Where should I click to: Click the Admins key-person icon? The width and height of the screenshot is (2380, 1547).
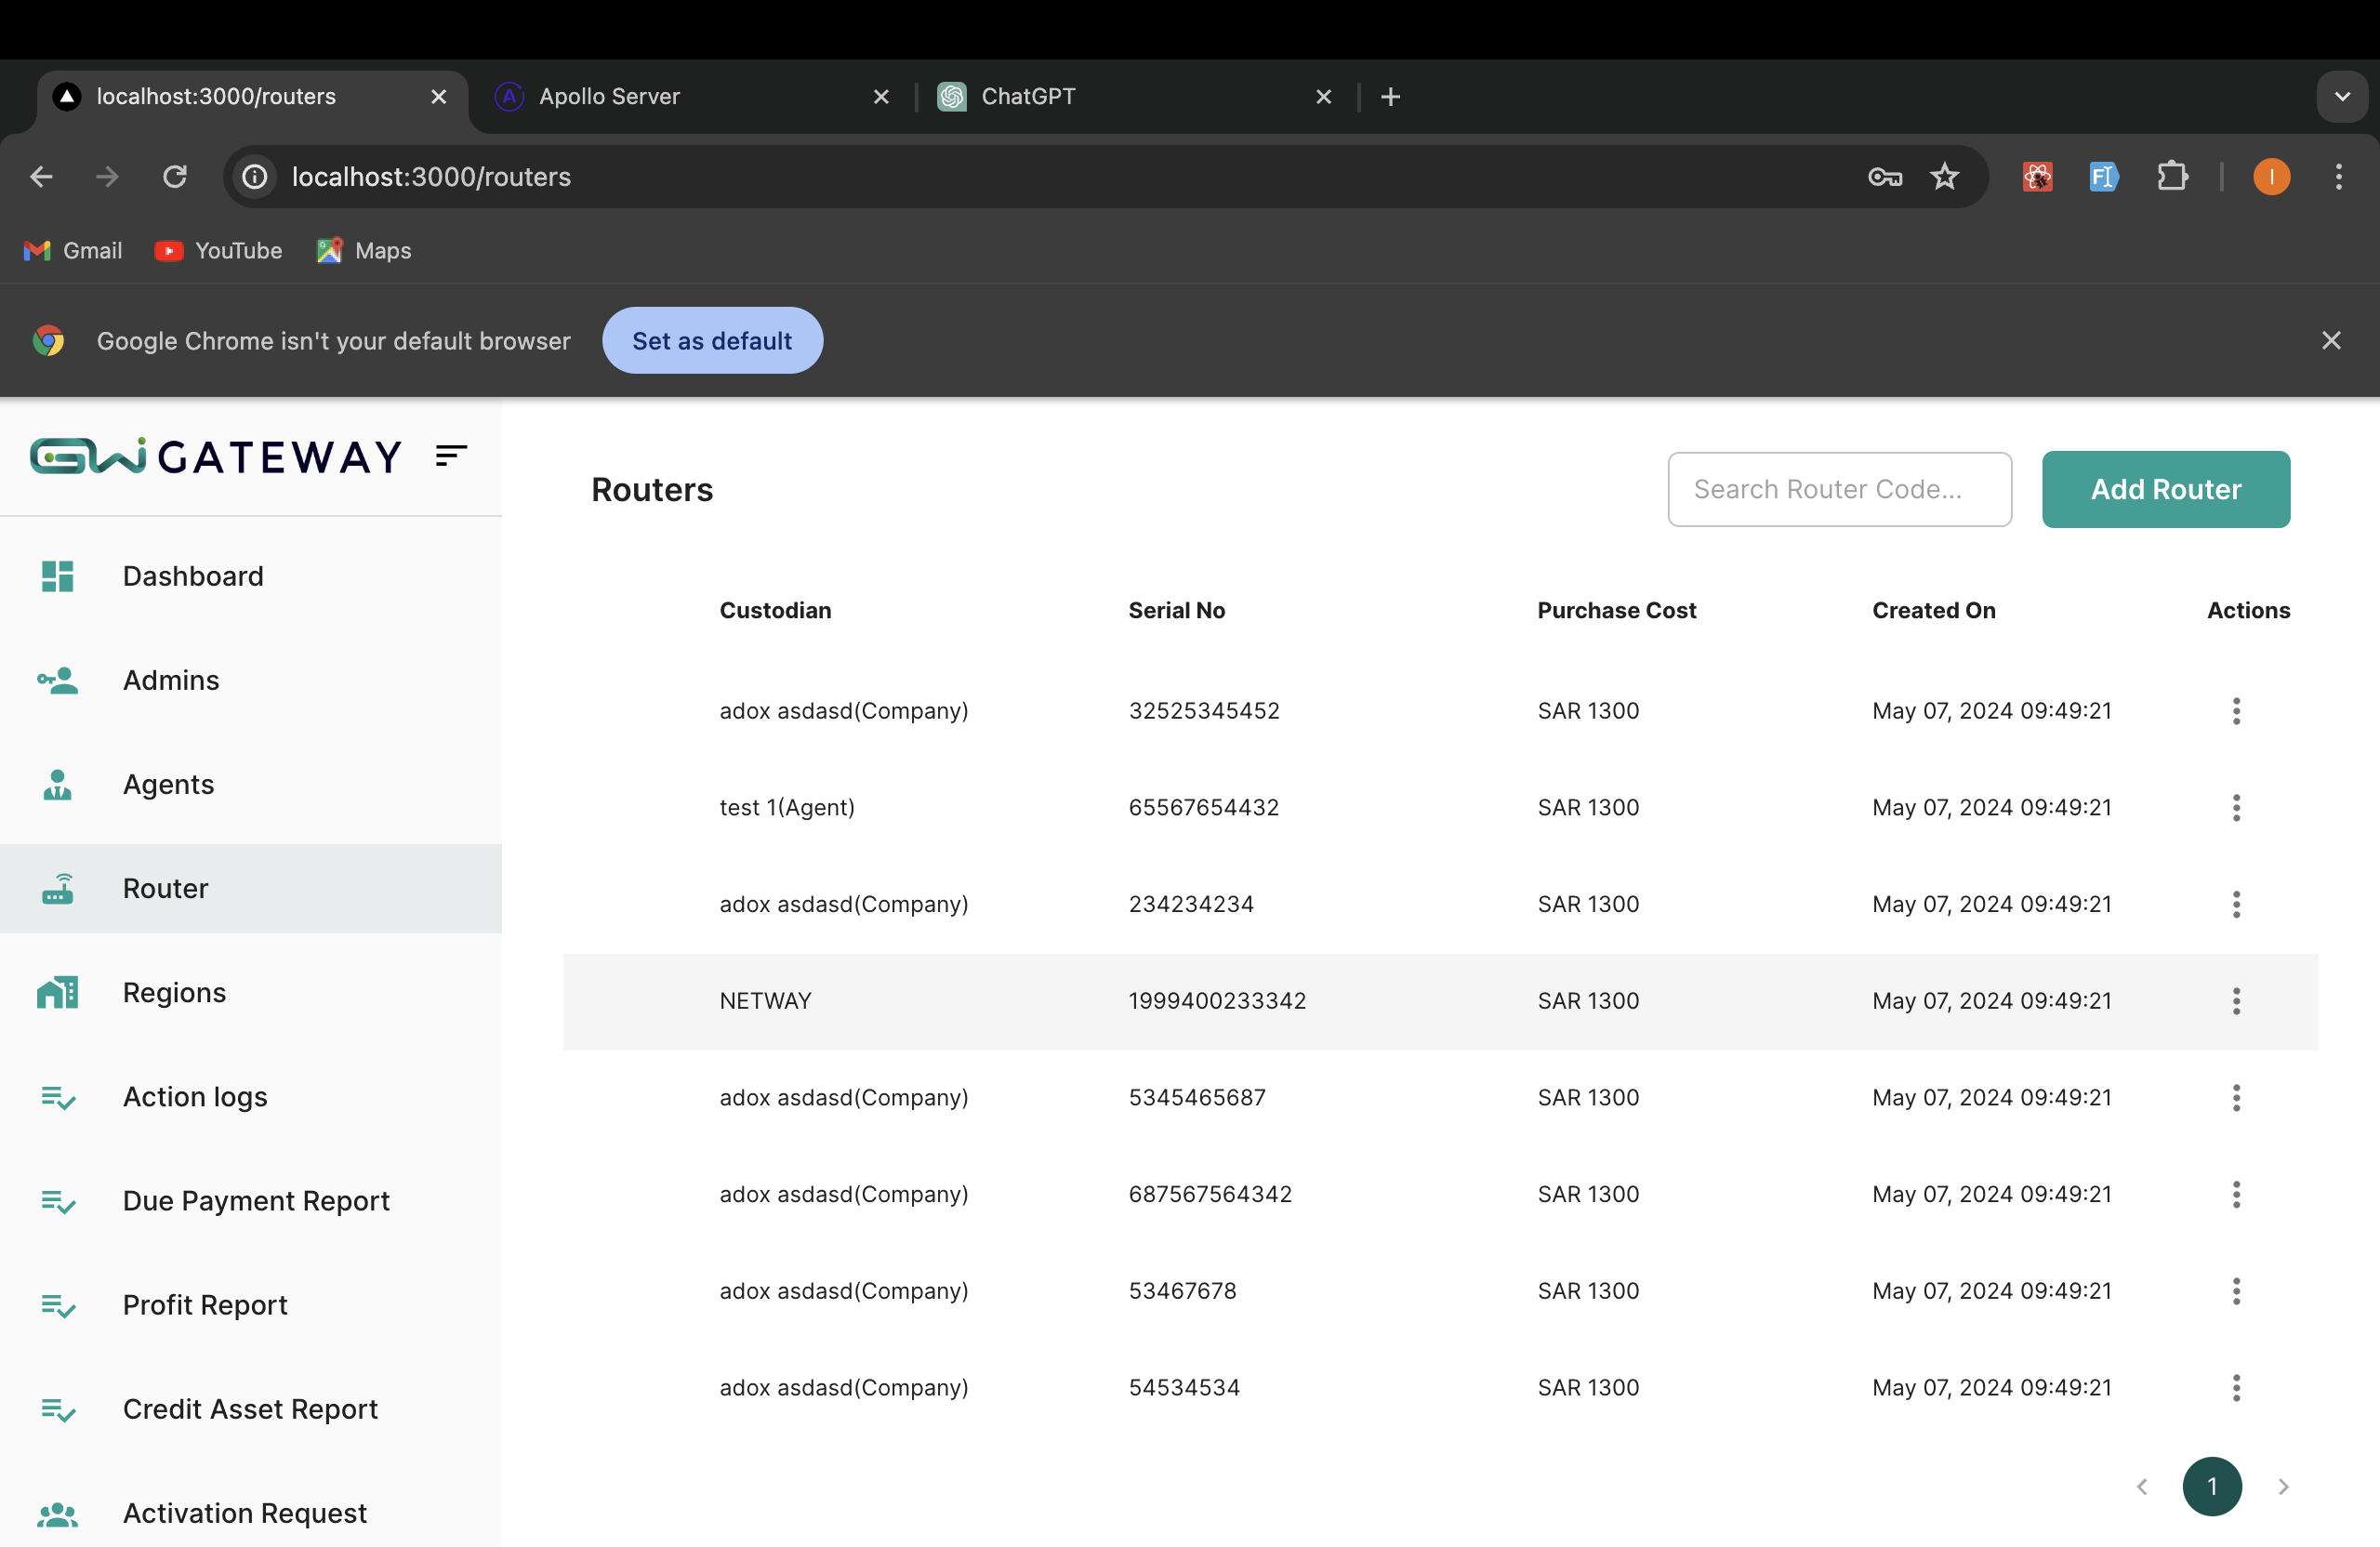pyautogui.click(x=57, y=681)
